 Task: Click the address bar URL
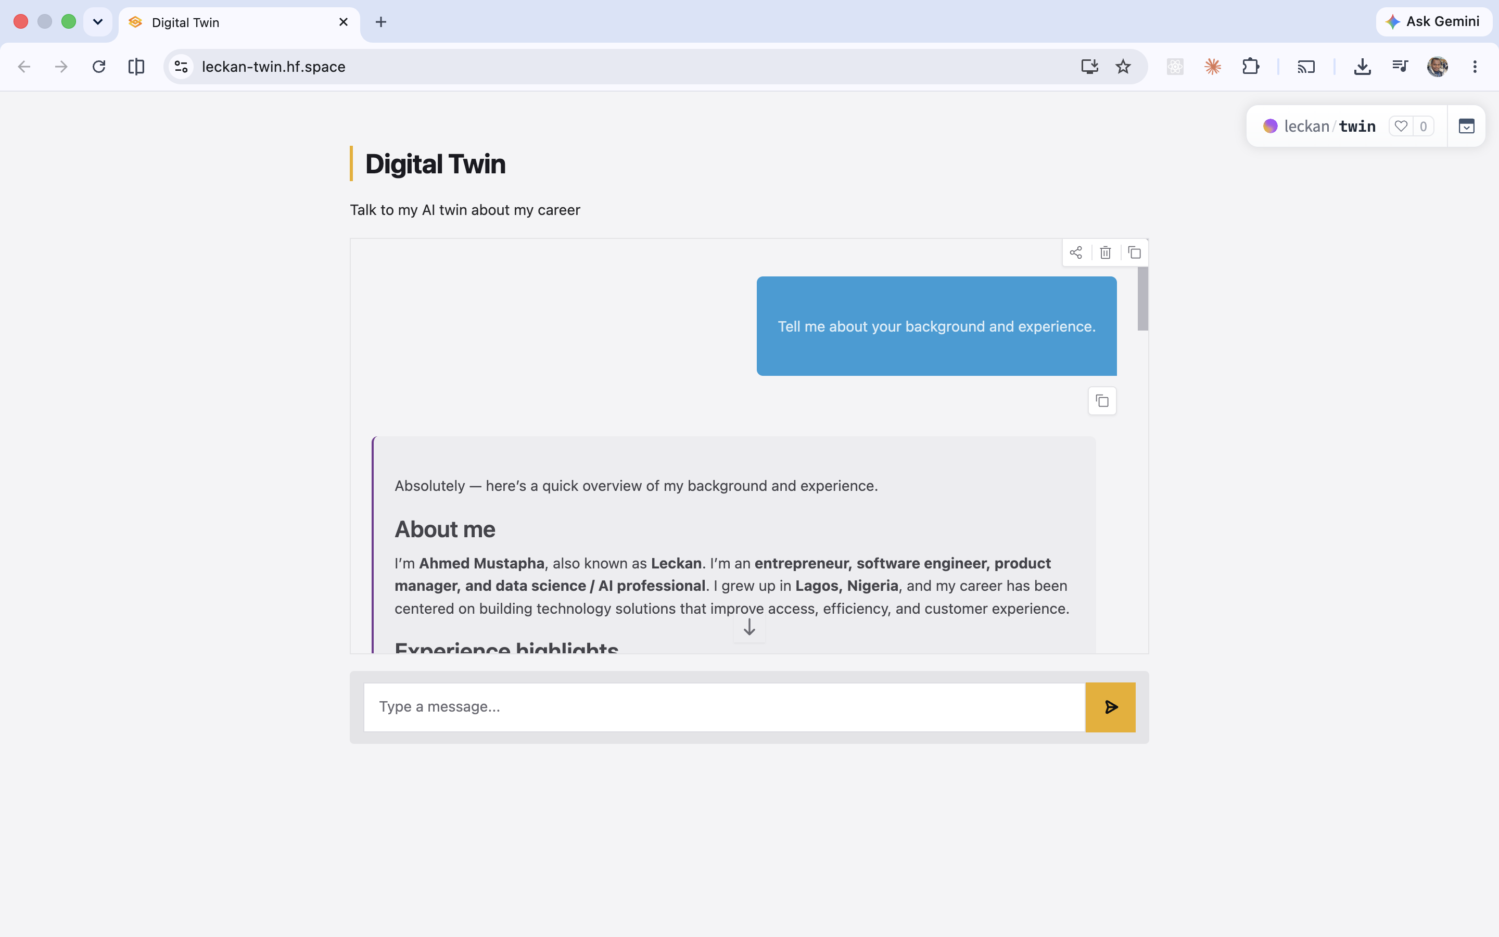tap(273, 67)
